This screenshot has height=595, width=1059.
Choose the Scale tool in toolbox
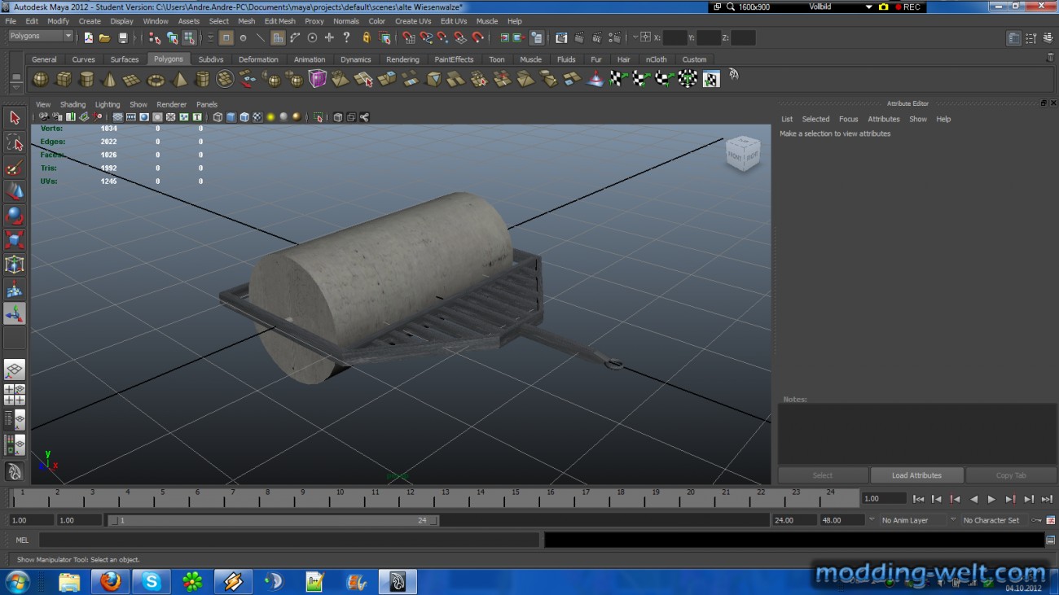point(14,240)
